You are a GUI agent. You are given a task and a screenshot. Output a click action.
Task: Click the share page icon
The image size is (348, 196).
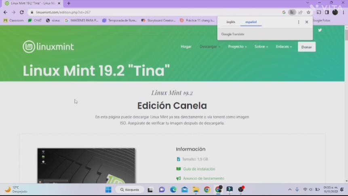(300, 13)
